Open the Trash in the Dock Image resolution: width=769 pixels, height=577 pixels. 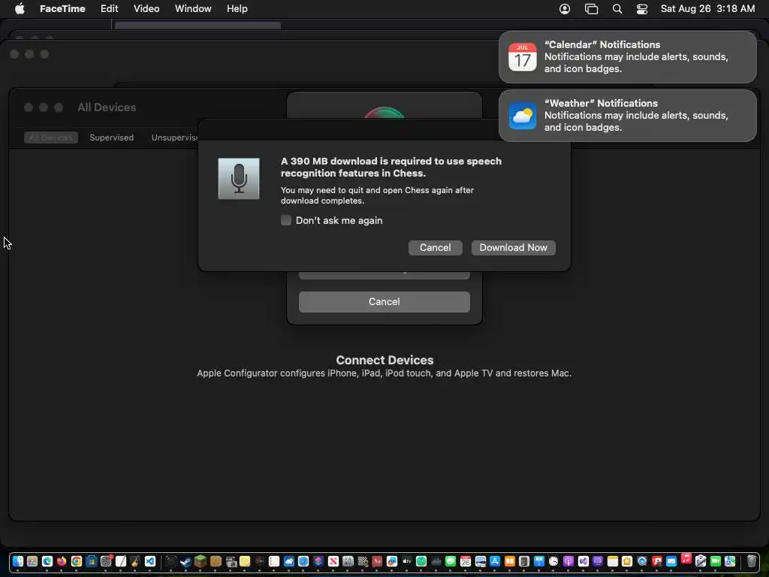pyautogui.click(x=751, y=561)
